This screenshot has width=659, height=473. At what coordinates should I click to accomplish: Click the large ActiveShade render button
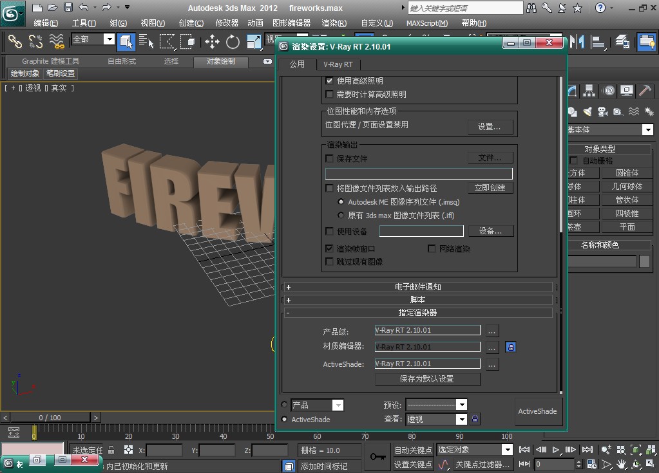(x=537, y=411)
